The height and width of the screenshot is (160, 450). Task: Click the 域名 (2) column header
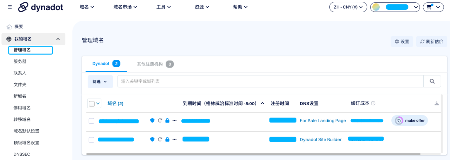click(x=115, y=103)
